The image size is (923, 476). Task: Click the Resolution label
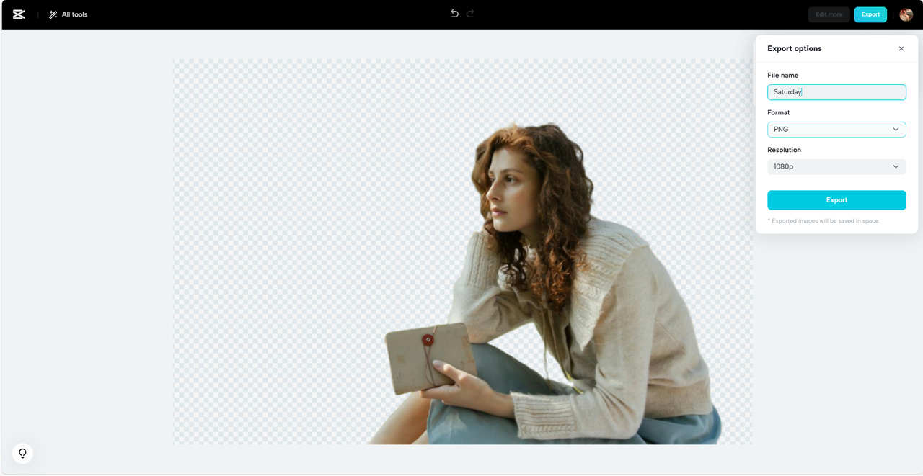[785, 151]
